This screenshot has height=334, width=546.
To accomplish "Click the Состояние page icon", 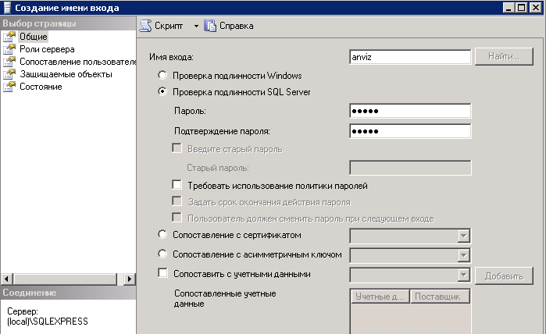I will 9,87.
